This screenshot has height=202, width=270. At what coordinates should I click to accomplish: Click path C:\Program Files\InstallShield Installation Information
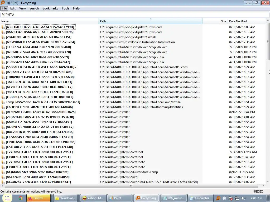point(137,42)
